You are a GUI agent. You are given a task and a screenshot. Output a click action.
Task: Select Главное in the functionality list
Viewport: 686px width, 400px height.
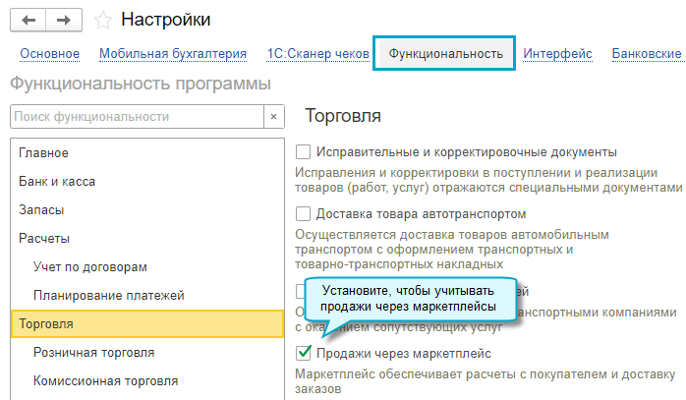point(43,152)
